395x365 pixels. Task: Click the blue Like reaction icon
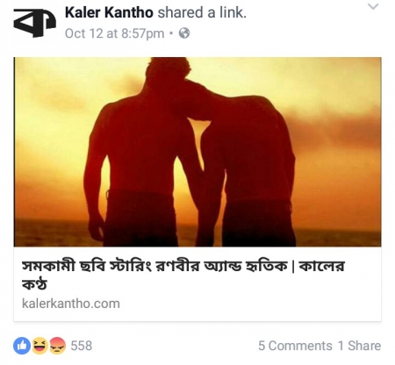pos(22,346)
